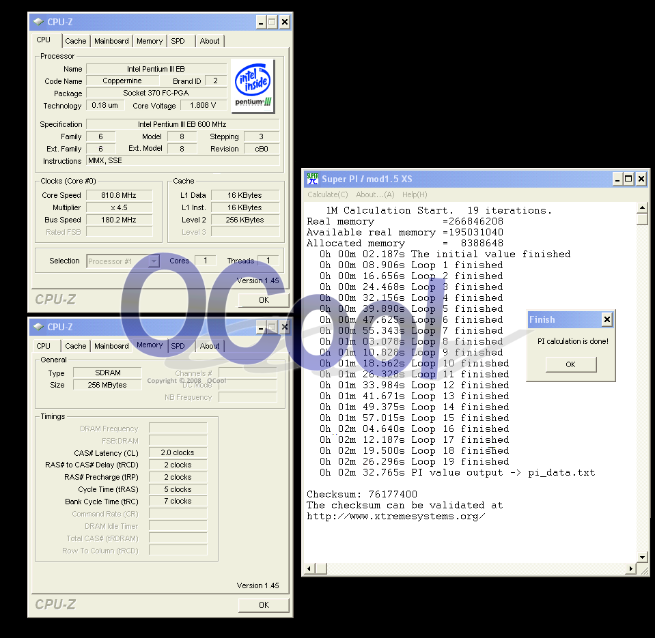
Task: Minimize the bottom CPU-Z window
Action: (x=261, y=327)
